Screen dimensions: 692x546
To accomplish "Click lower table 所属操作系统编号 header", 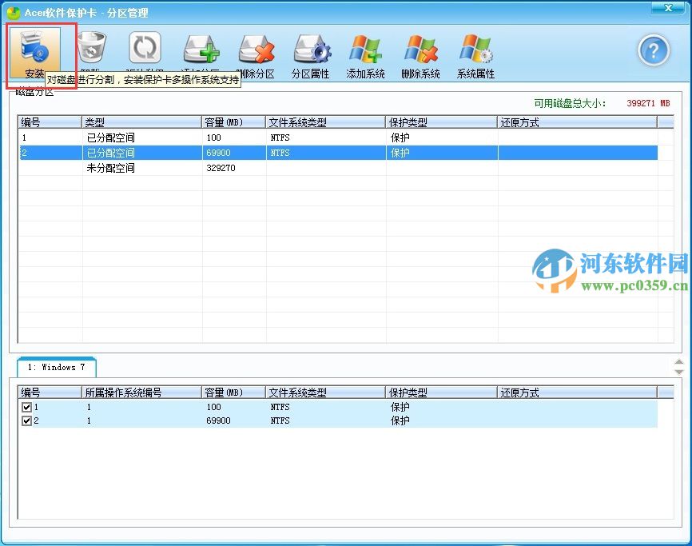I will click(x=141, y=393).
